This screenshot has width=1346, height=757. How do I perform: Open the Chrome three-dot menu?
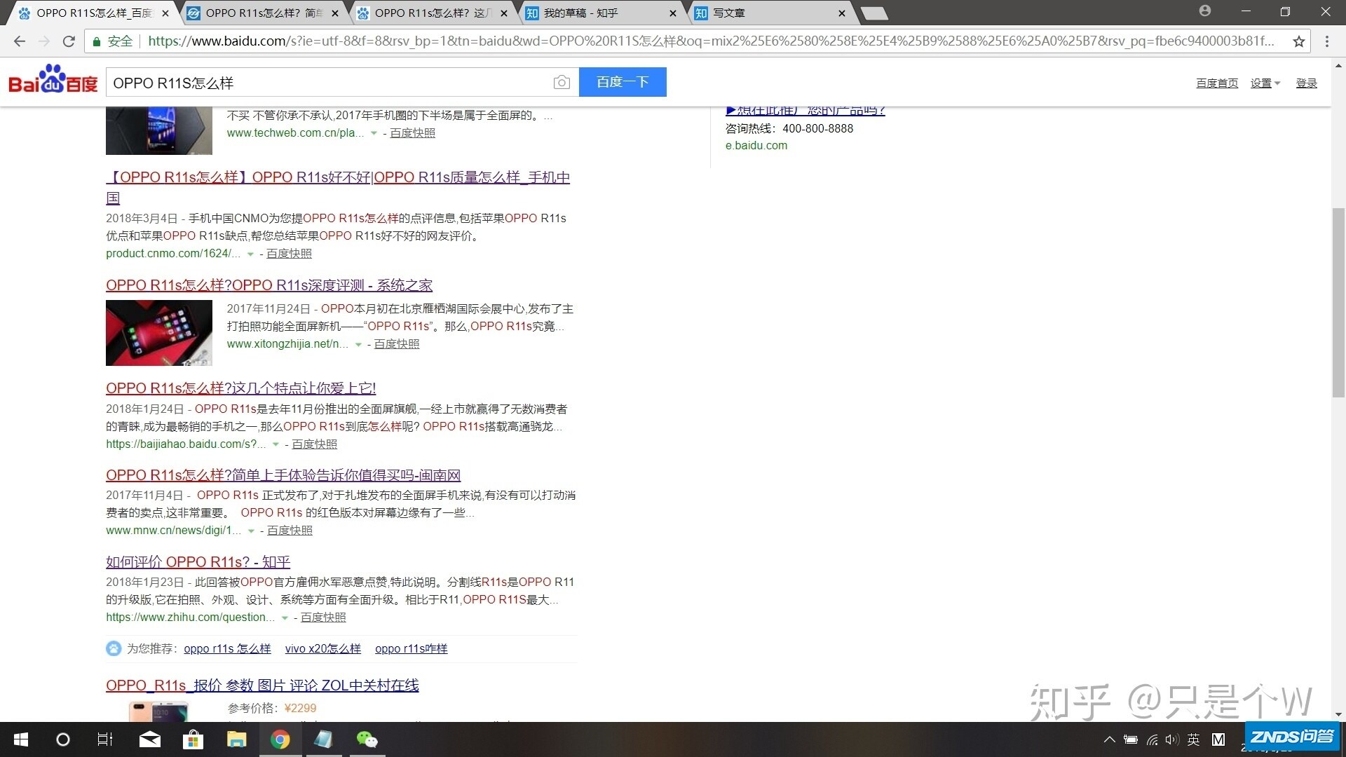point(1326,41)
